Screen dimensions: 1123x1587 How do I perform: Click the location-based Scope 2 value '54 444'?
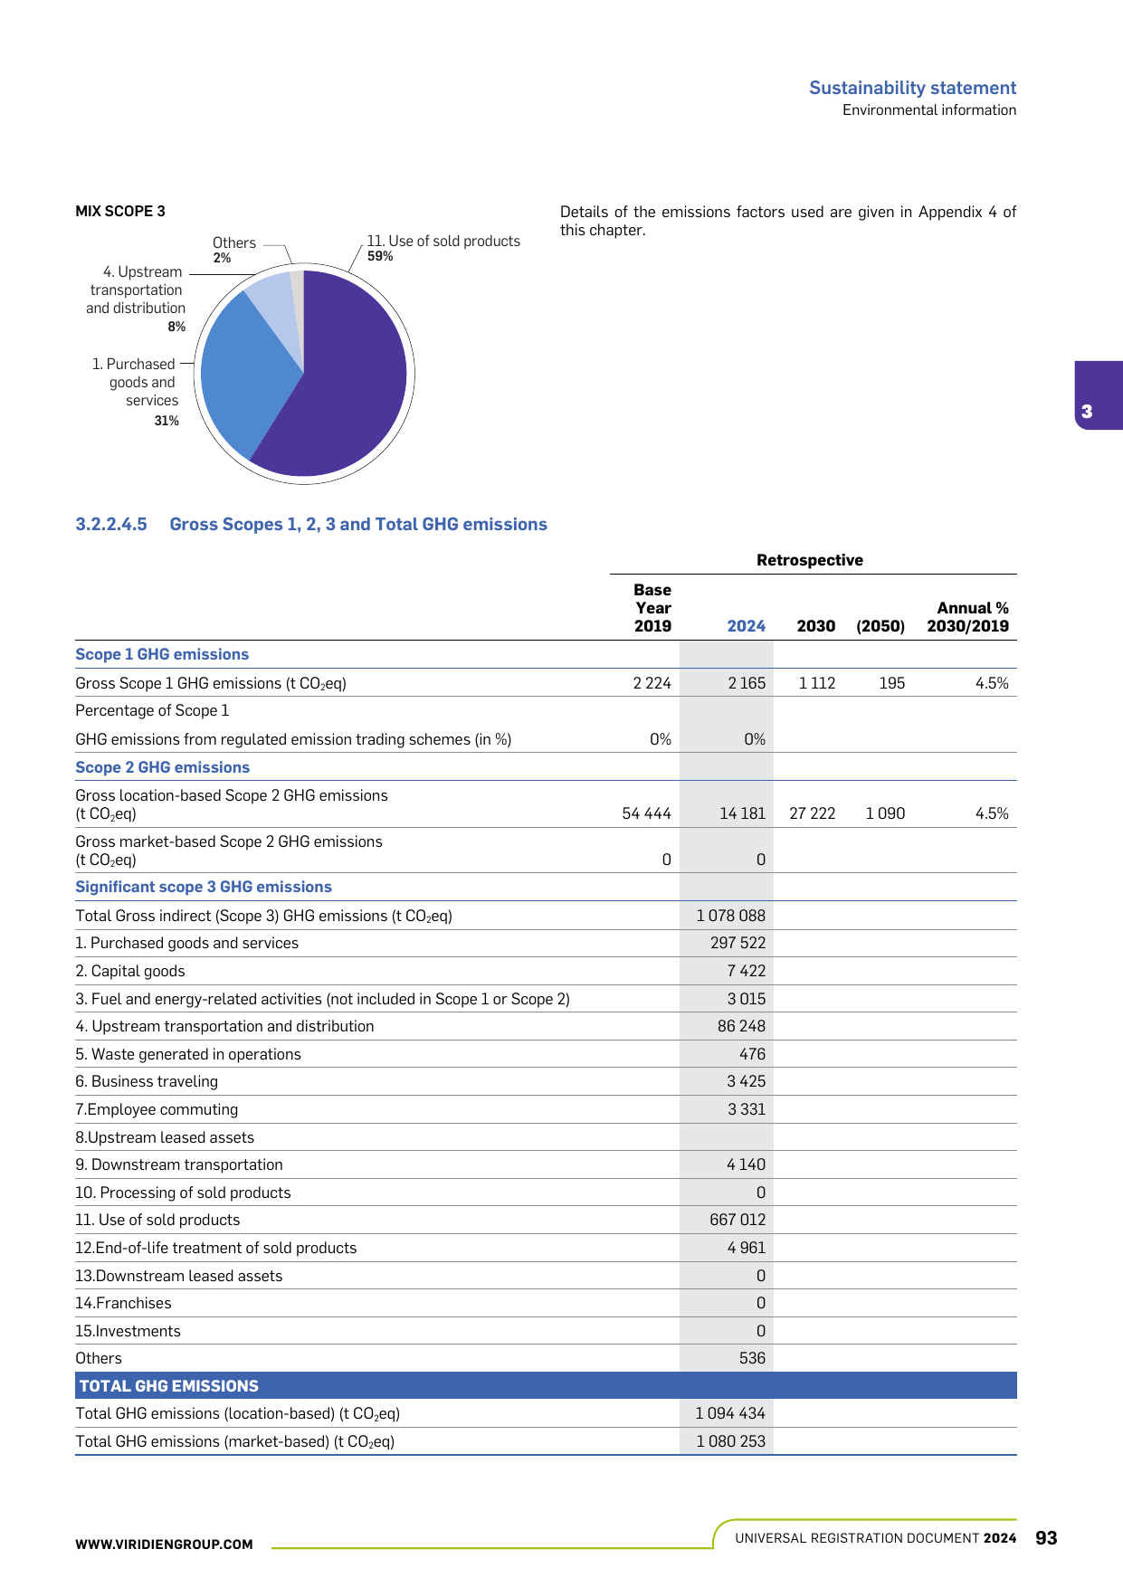pyautogui.click(x=647, y=813)
